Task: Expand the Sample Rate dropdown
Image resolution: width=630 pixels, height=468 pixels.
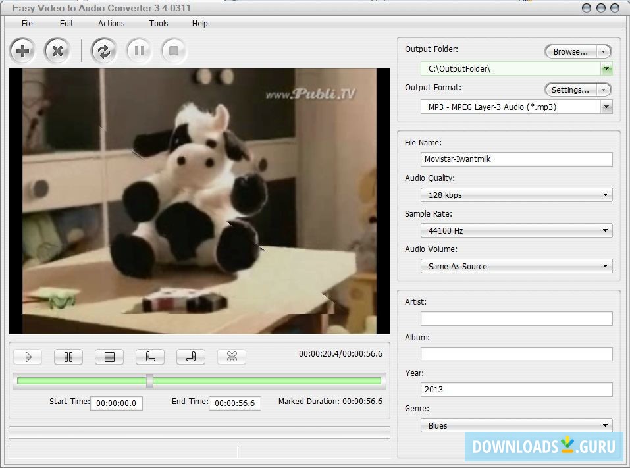Action: click(x=516, y=231)
